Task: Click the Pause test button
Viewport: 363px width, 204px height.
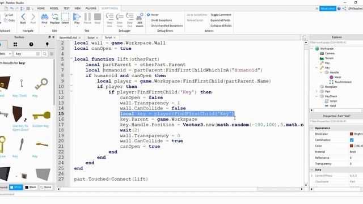Action: (87, 17)
